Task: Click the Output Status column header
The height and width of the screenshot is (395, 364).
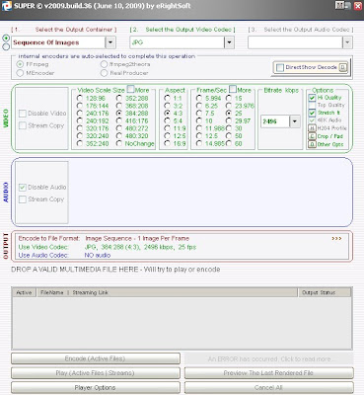Action: point(325,292)
